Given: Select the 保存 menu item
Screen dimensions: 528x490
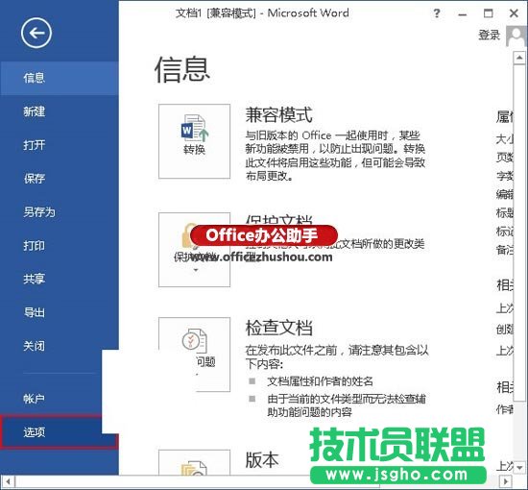Looking at the screenshot, I should coord(60,179).
